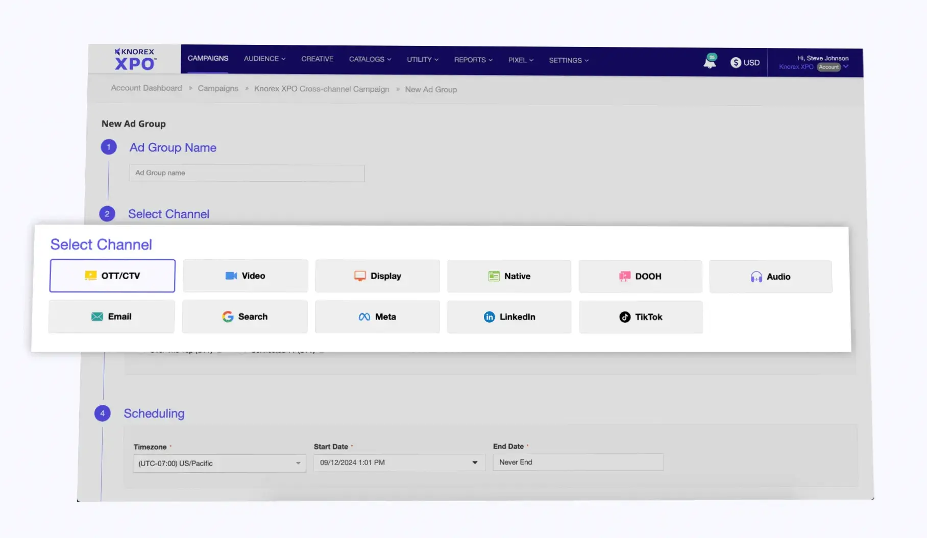This screenshot has height=538, width=927.
Task: Pick the Display channel
Action: pos(377,276)
